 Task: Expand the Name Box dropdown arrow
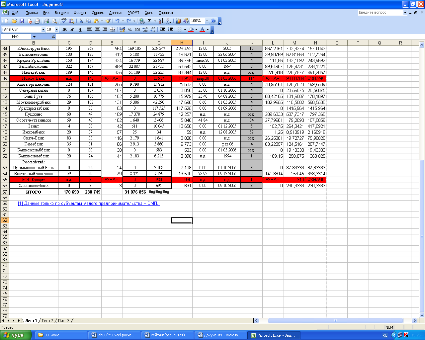tap(34, 37)
